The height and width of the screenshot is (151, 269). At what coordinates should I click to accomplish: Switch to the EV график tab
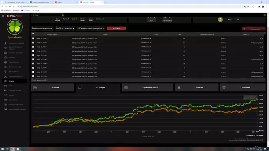click(x=98, y=87)
